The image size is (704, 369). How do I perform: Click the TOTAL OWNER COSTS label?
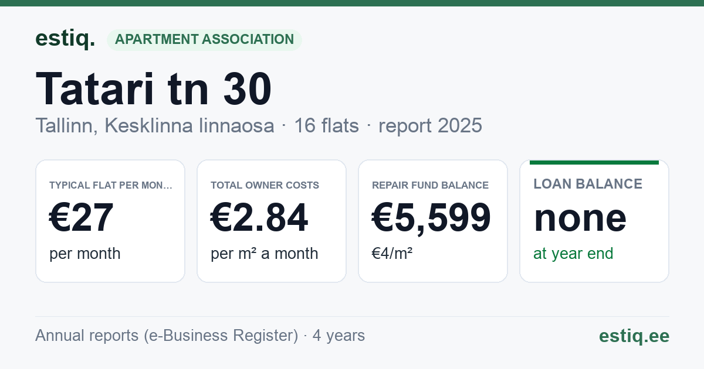(x=265, y=186)
